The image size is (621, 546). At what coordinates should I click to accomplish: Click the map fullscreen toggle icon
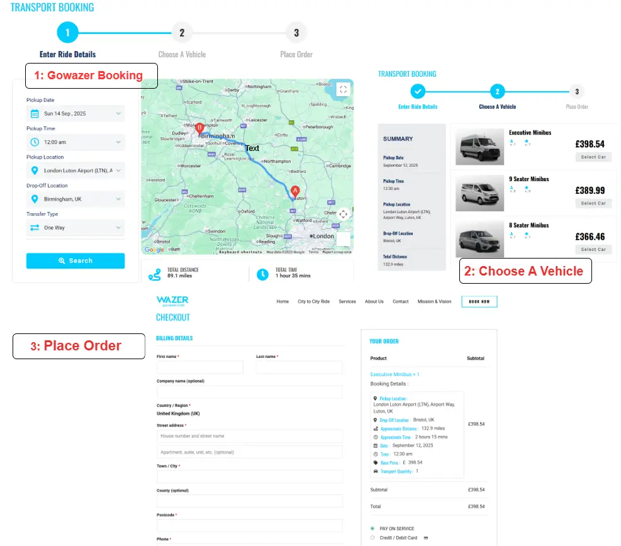tap(343, 89)
